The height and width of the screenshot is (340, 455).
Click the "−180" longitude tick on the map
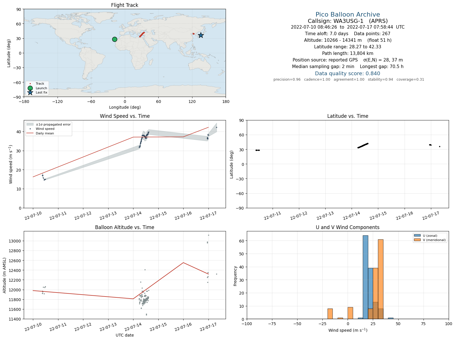coord(24,101)
